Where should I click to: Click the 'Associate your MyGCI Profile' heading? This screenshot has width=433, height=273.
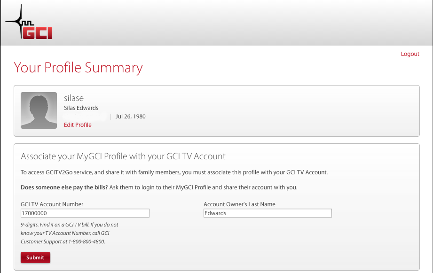123,156
